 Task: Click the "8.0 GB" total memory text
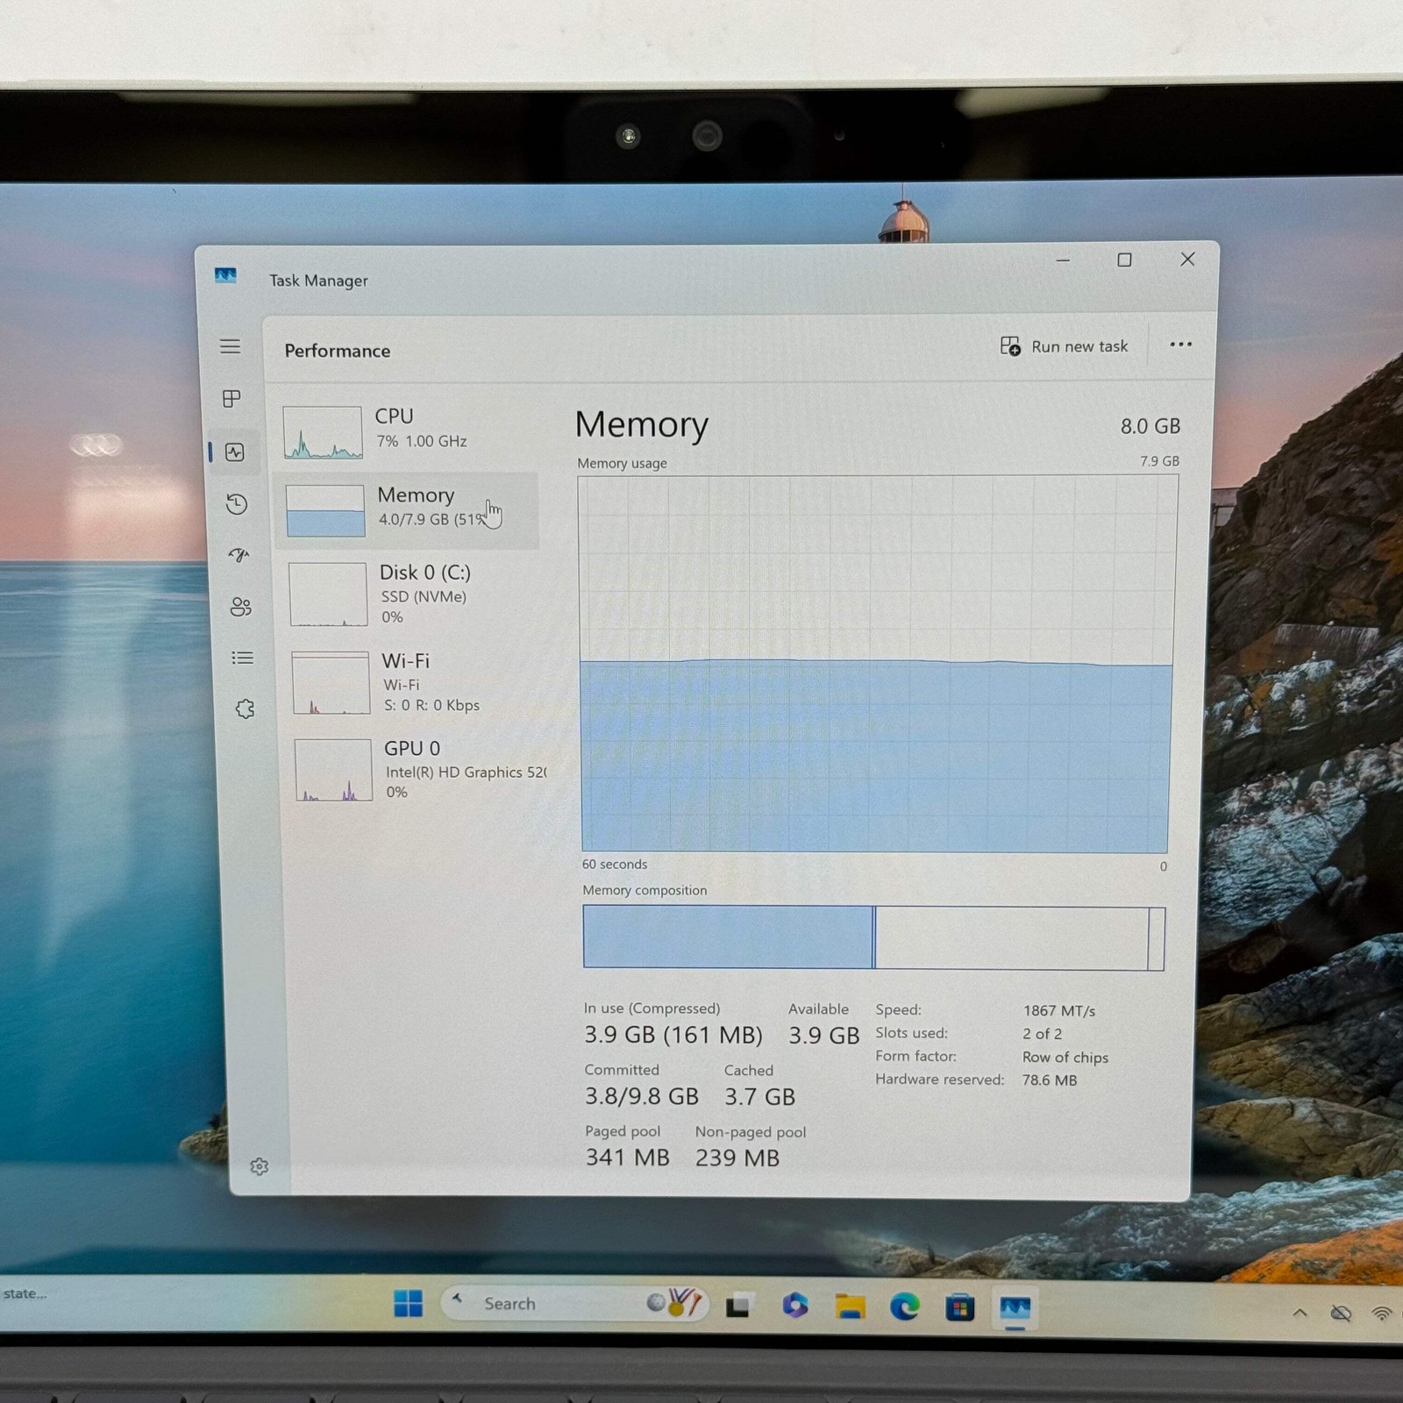point(1150,426)
